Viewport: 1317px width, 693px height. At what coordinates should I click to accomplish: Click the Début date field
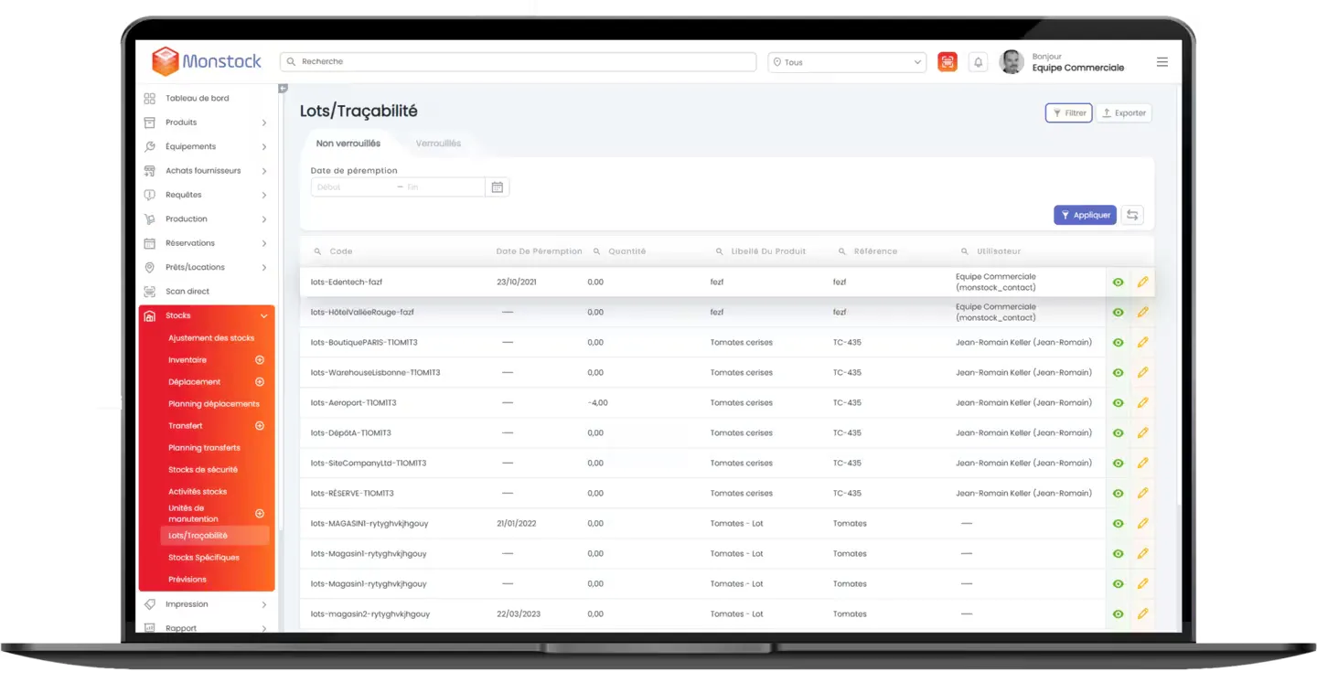pyautogui.click(x=353, y=187)
